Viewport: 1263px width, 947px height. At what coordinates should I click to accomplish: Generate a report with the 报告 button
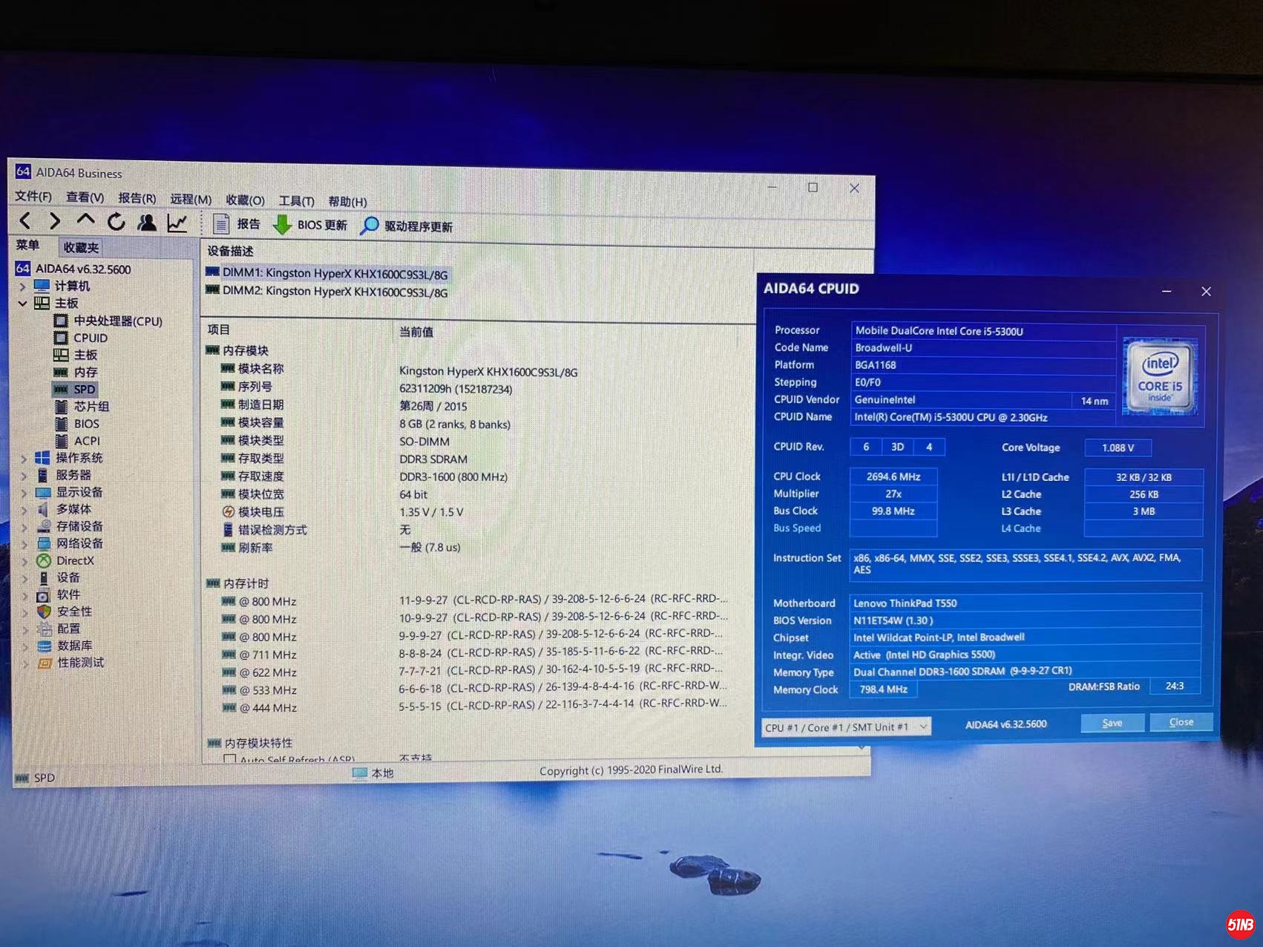pyautogui.click(x=237, y=224)
